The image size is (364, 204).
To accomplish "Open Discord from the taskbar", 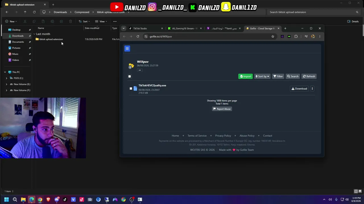I will 57,199.
